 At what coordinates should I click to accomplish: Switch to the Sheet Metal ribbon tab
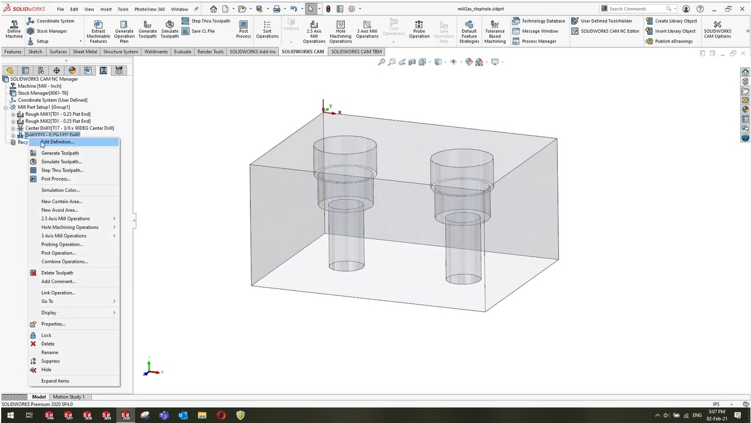(x=85, y=51)
